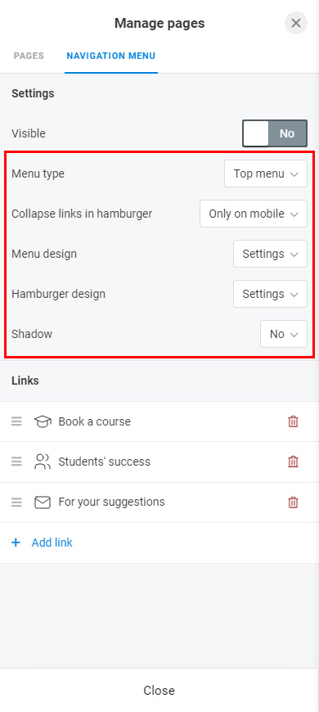Grab the drag handle for Book a course
Screen dimensions: 319x712
pos(16,421)
